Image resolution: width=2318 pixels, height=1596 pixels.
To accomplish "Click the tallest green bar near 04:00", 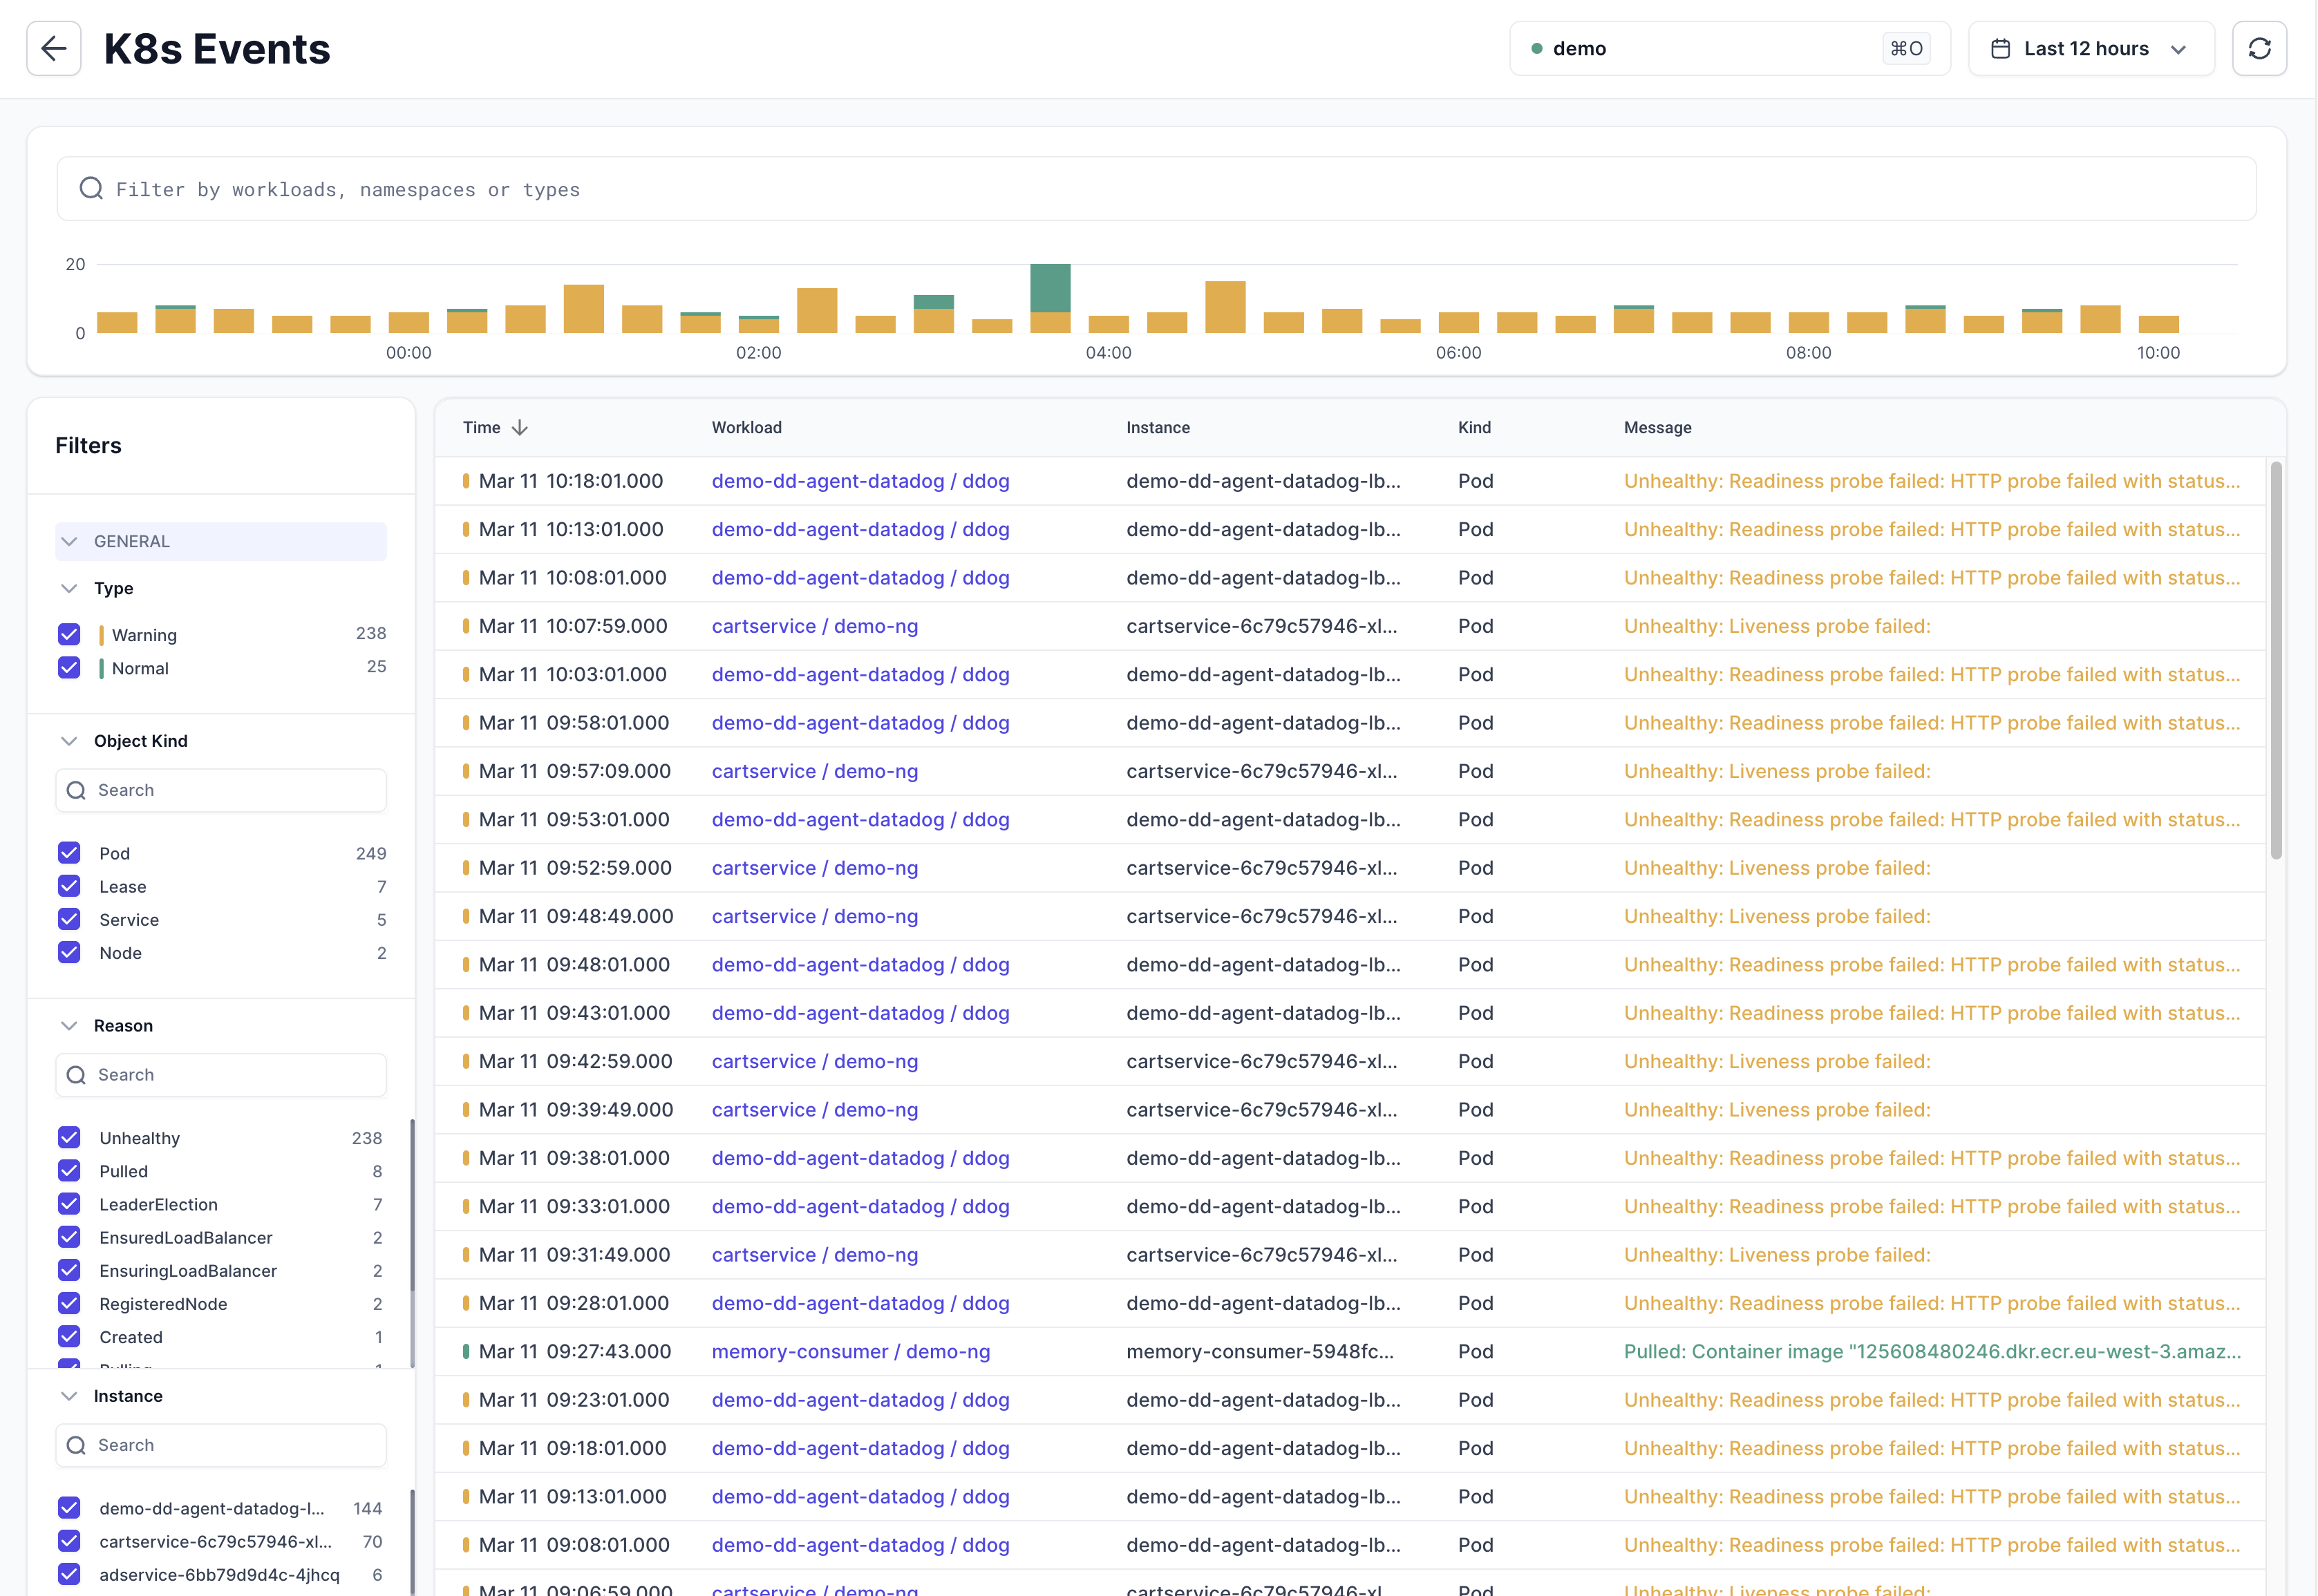I will click(1050, 287).
